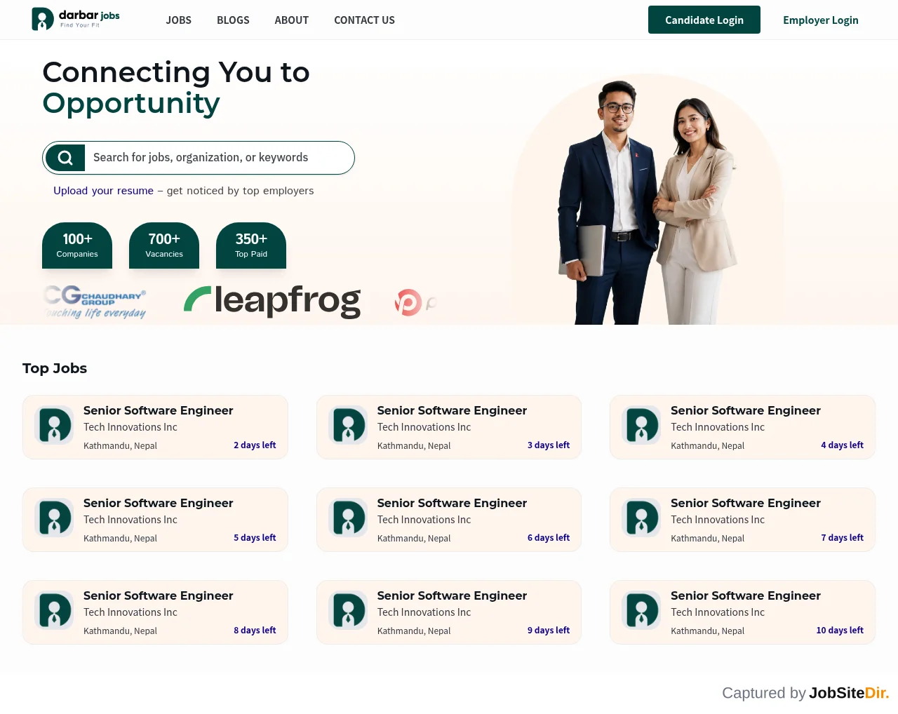Click the company logo on the 9 days left job card
Image resolution: width=898 pixels, height=714 pixels.
[x=349, y=610]
